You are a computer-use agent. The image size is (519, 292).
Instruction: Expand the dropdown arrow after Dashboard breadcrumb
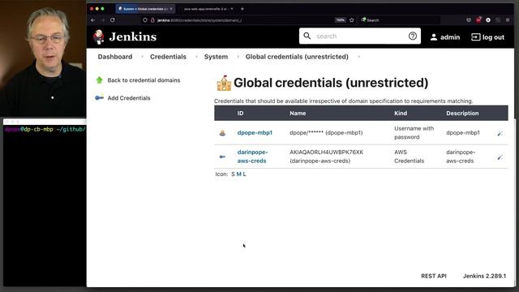click(x=143, y=57)
